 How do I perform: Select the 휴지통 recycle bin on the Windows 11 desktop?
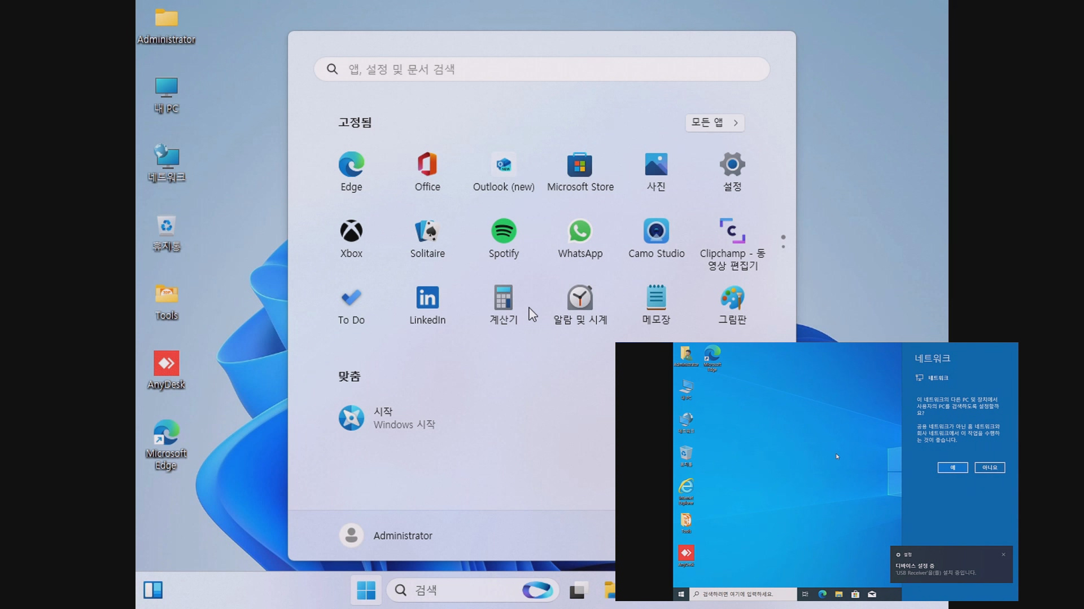click(x=167, y=233)
